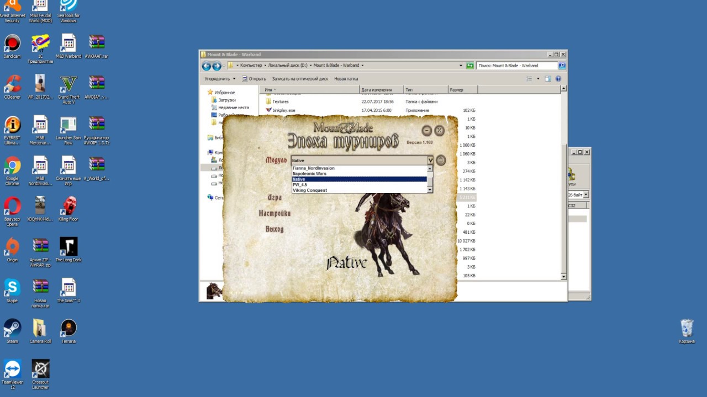This screenshot has height=397, width=707.
Task: Open Русификатор AWOIF archive icon
Action: pos(97,130)
